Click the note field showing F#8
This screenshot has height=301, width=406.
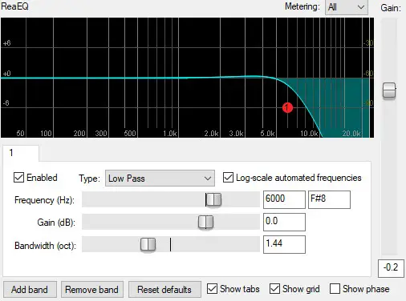coord(329,199)
